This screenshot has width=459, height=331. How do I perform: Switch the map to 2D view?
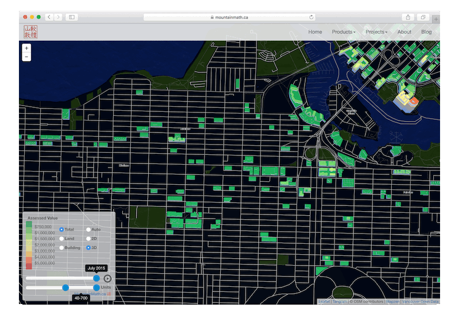coord(88,238)
